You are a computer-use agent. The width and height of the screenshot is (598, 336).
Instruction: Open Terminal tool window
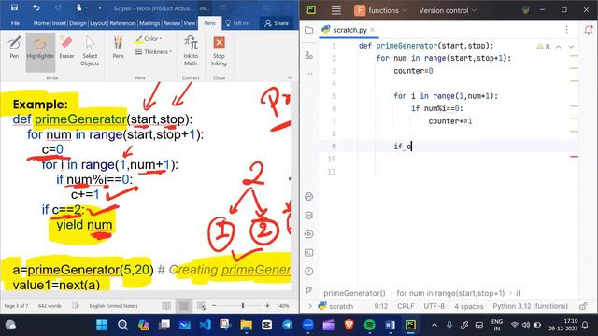(309, 253)
